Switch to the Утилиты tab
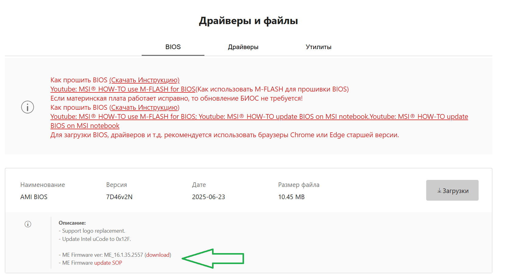The image size is (510, 279). click(x=318, y=47)
